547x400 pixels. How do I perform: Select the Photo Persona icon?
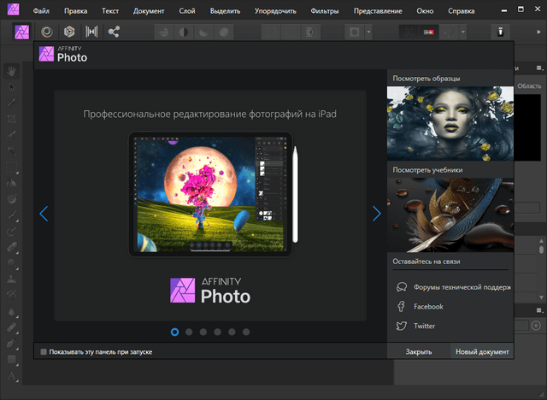pos(23,32)
